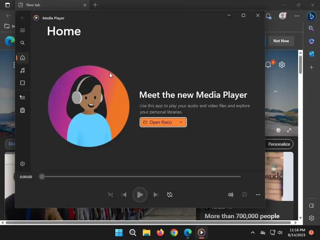320x240 pixels.
Task: Click the plus icon in Edge sidebar
Action: tap(312, 67)
